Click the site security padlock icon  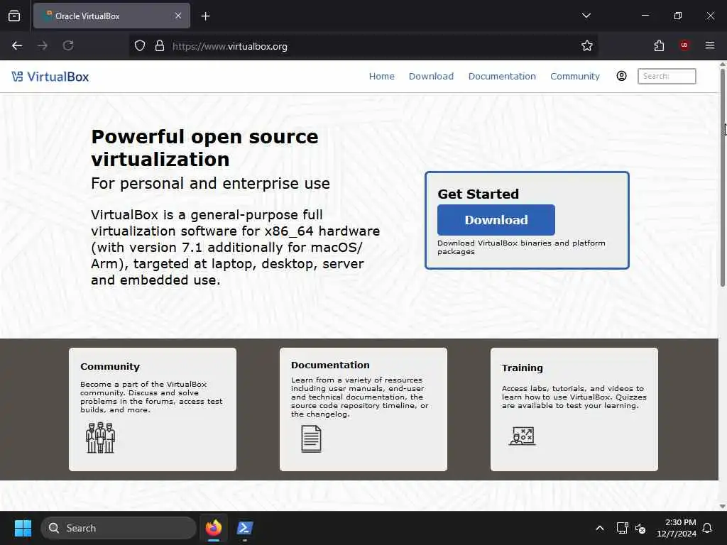pos(160,45)
